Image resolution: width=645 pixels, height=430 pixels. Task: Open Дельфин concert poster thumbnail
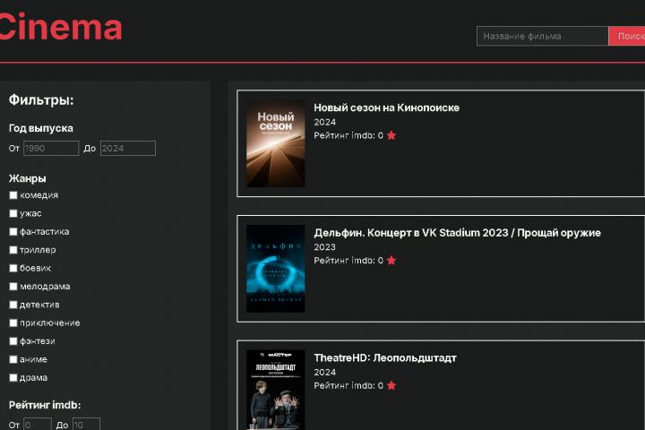click(x=276, y=269)
